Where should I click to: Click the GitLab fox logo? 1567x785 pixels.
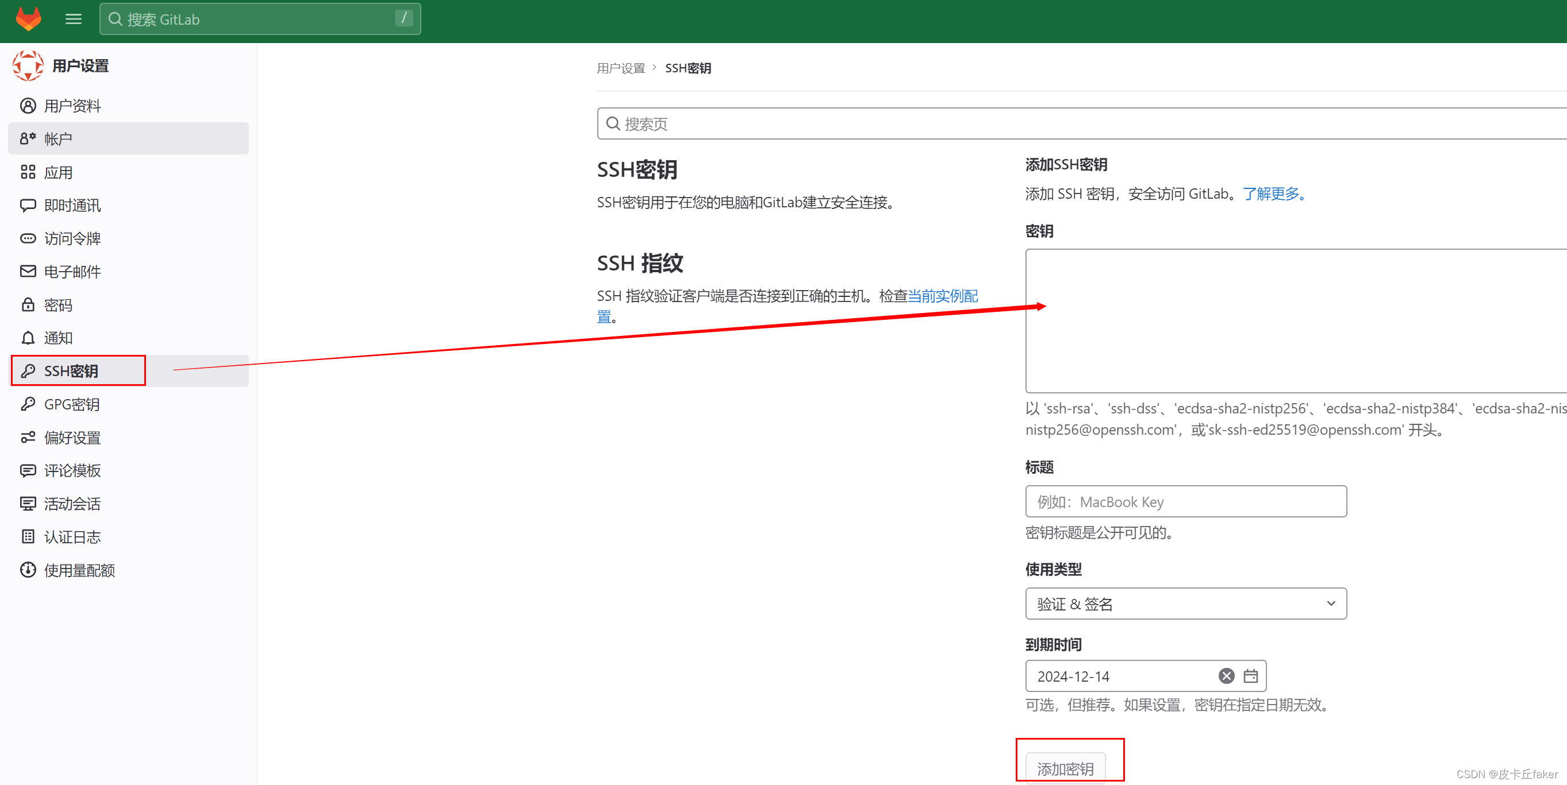click(x=28, y=19)
